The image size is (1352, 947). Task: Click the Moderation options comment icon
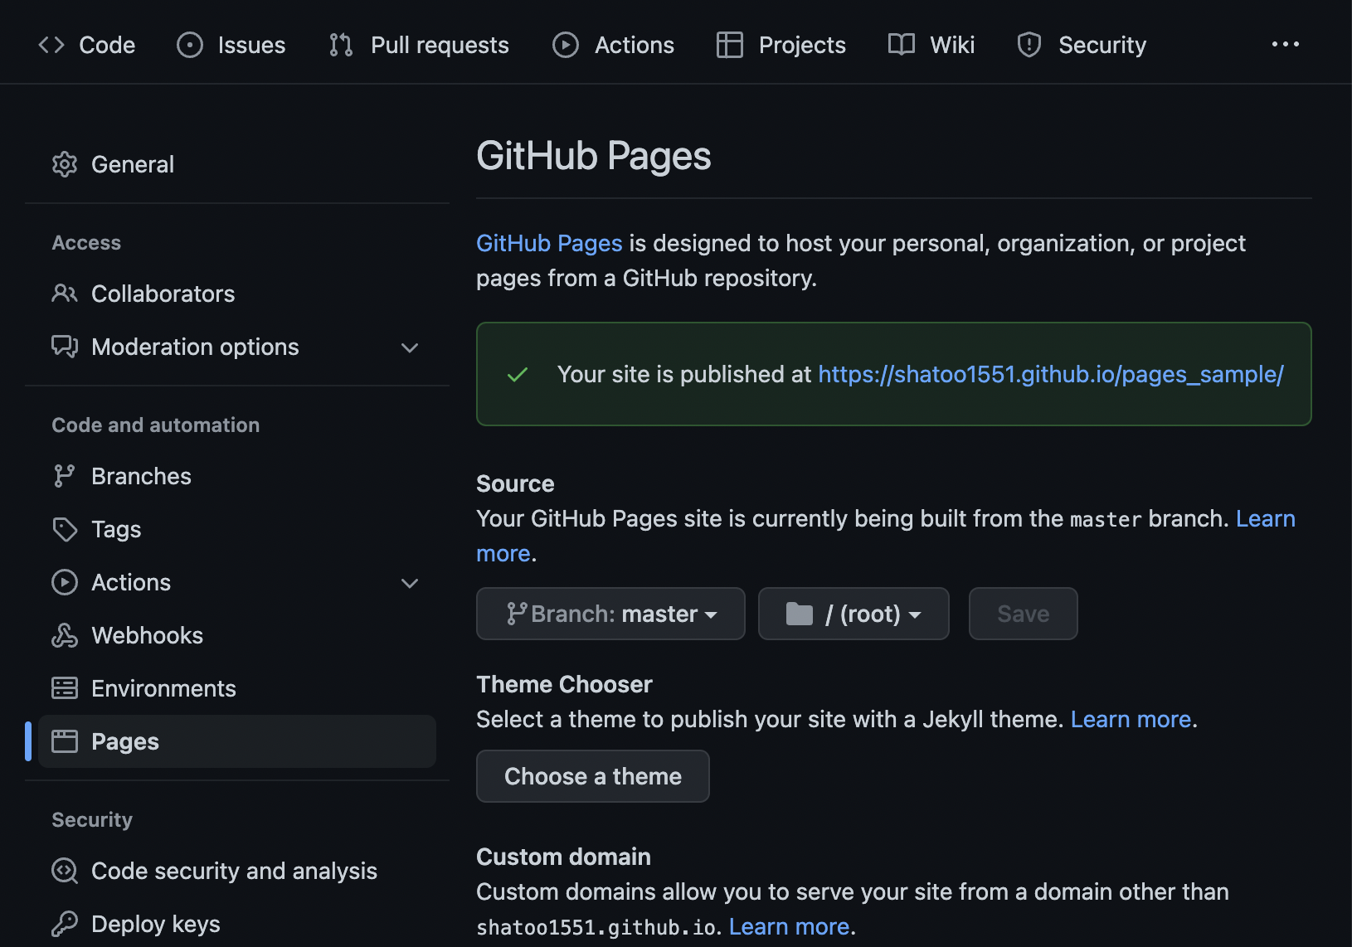coord(65,347)
